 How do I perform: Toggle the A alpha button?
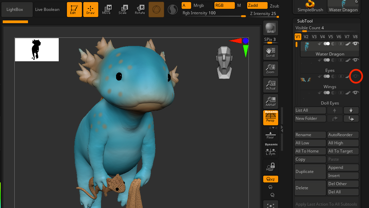click(x=186, y=5)
